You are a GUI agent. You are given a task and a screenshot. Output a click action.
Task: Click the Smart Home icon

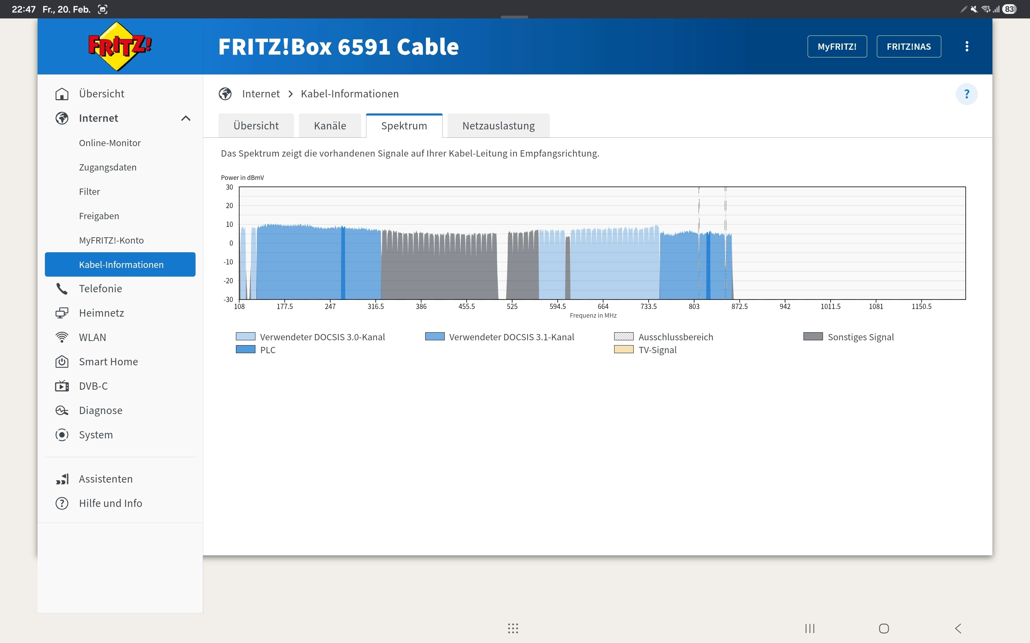pos(62,362)
